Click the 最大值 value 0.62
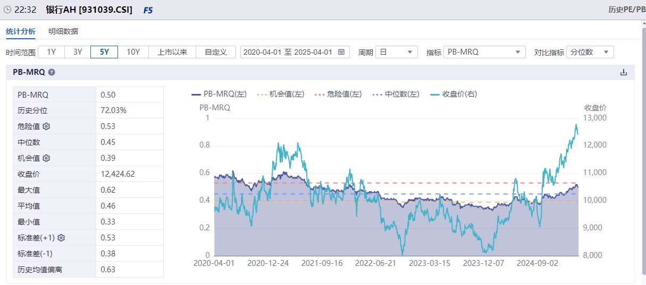This screenshot has height=285, width=646. pos(108,190)
